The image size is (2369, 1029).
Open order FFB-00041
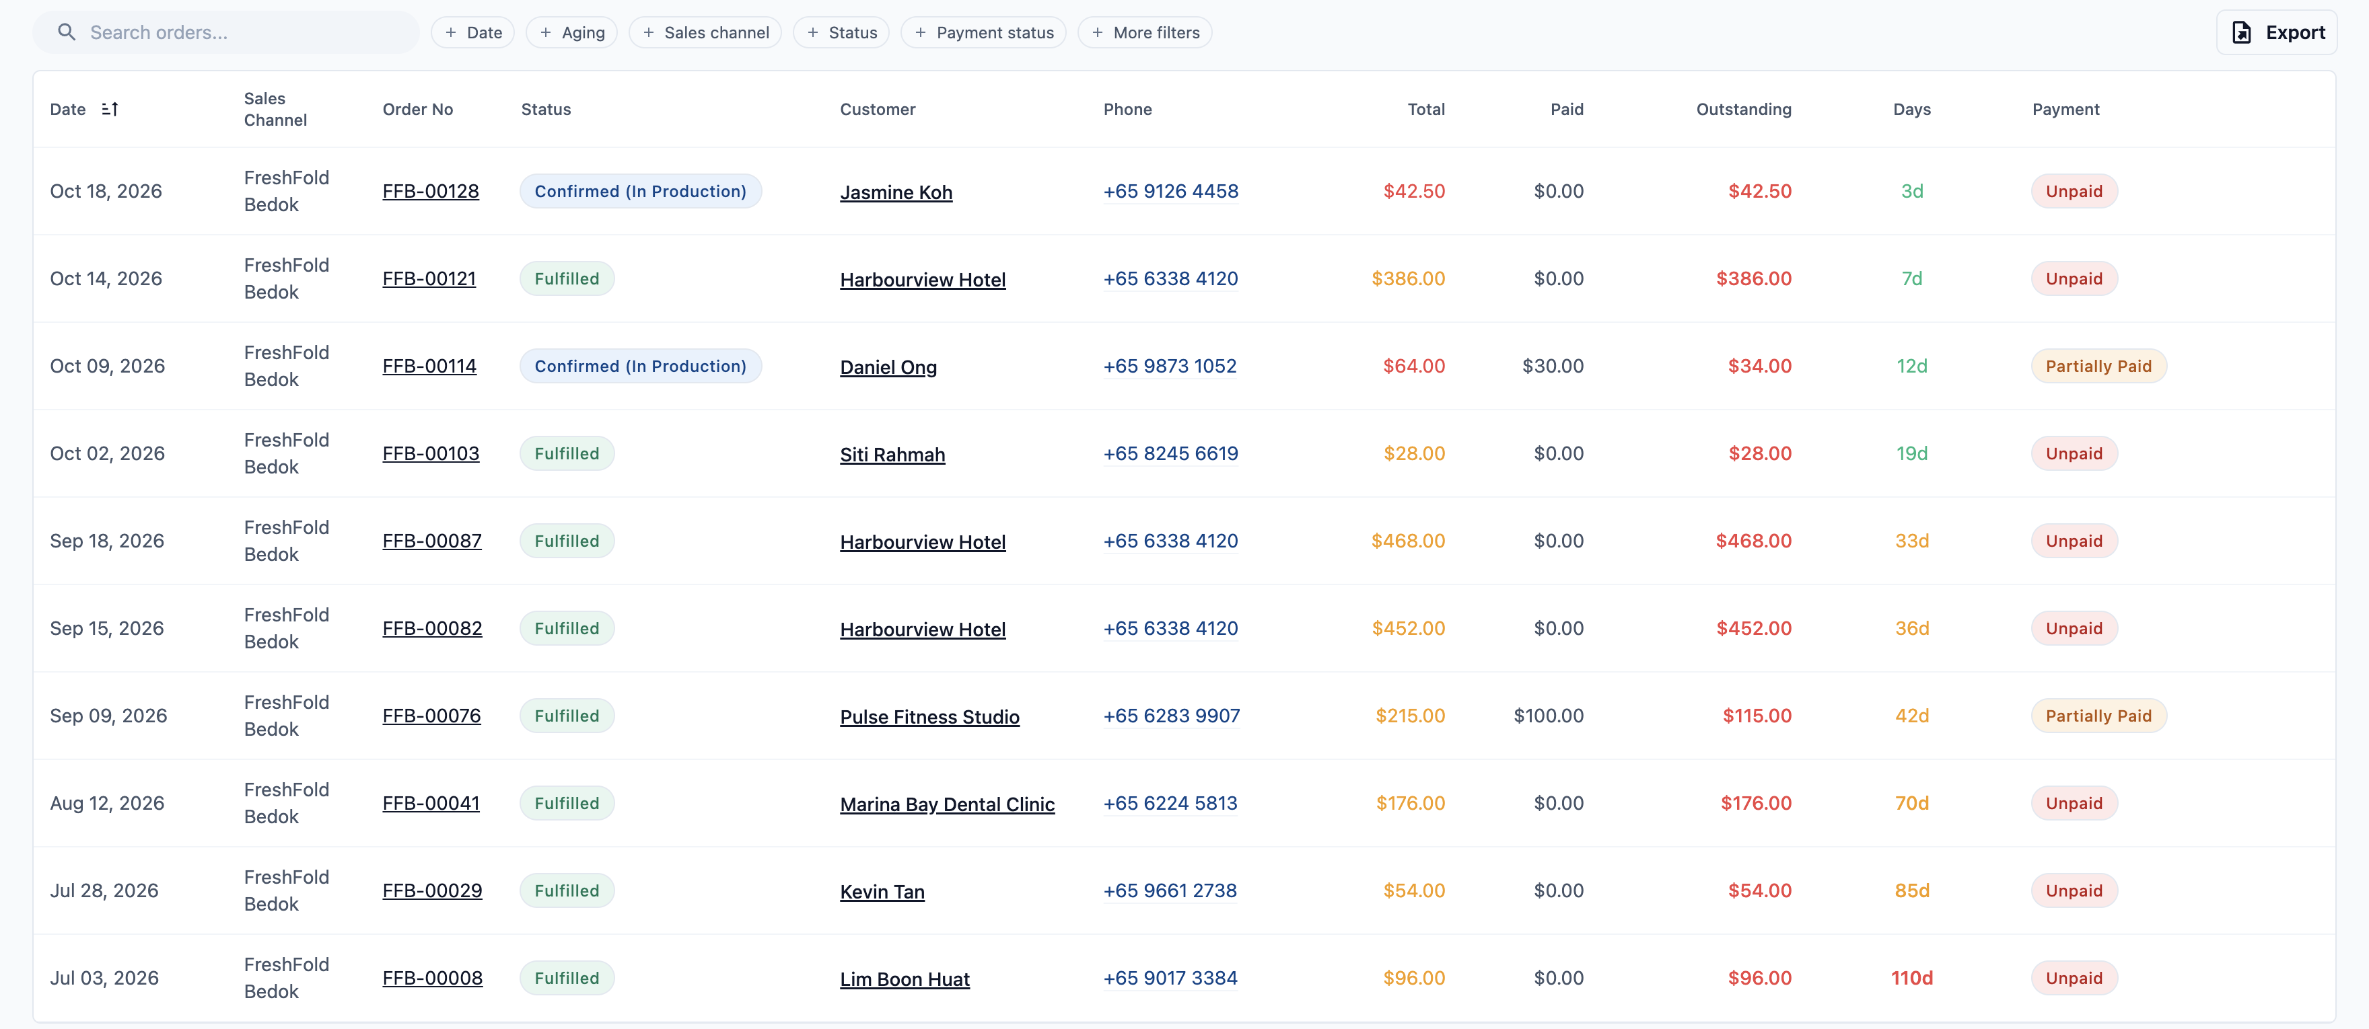pyautogui.click(x=431, y=802)
